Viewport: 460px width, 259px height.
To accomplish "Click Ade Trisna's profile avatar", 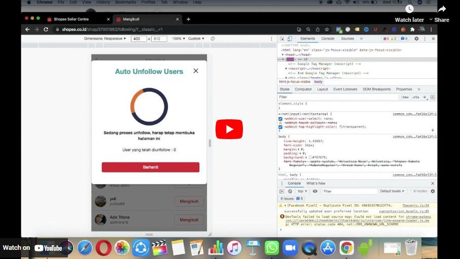I will click(x=100, y=220).
